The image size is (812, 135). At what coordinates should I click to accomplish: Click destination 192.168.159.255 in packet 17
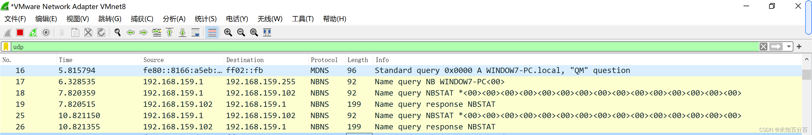(x=260, y=82)
